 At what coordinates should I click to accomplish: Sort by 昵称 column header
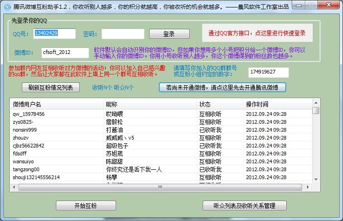150,104
